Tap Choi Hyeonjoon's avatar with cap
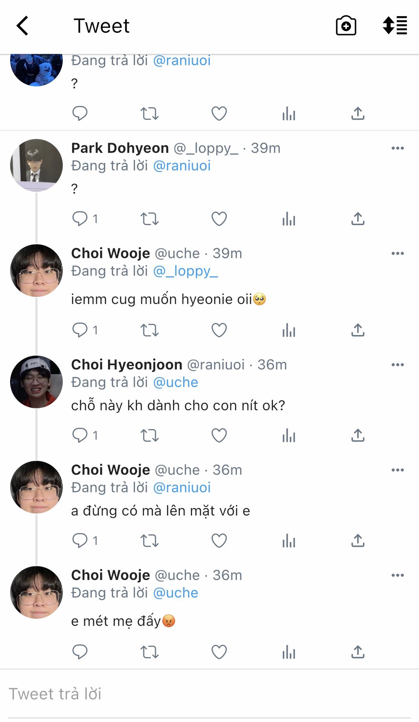The height and width of the screenshot is (722, 419). [36, 382]
